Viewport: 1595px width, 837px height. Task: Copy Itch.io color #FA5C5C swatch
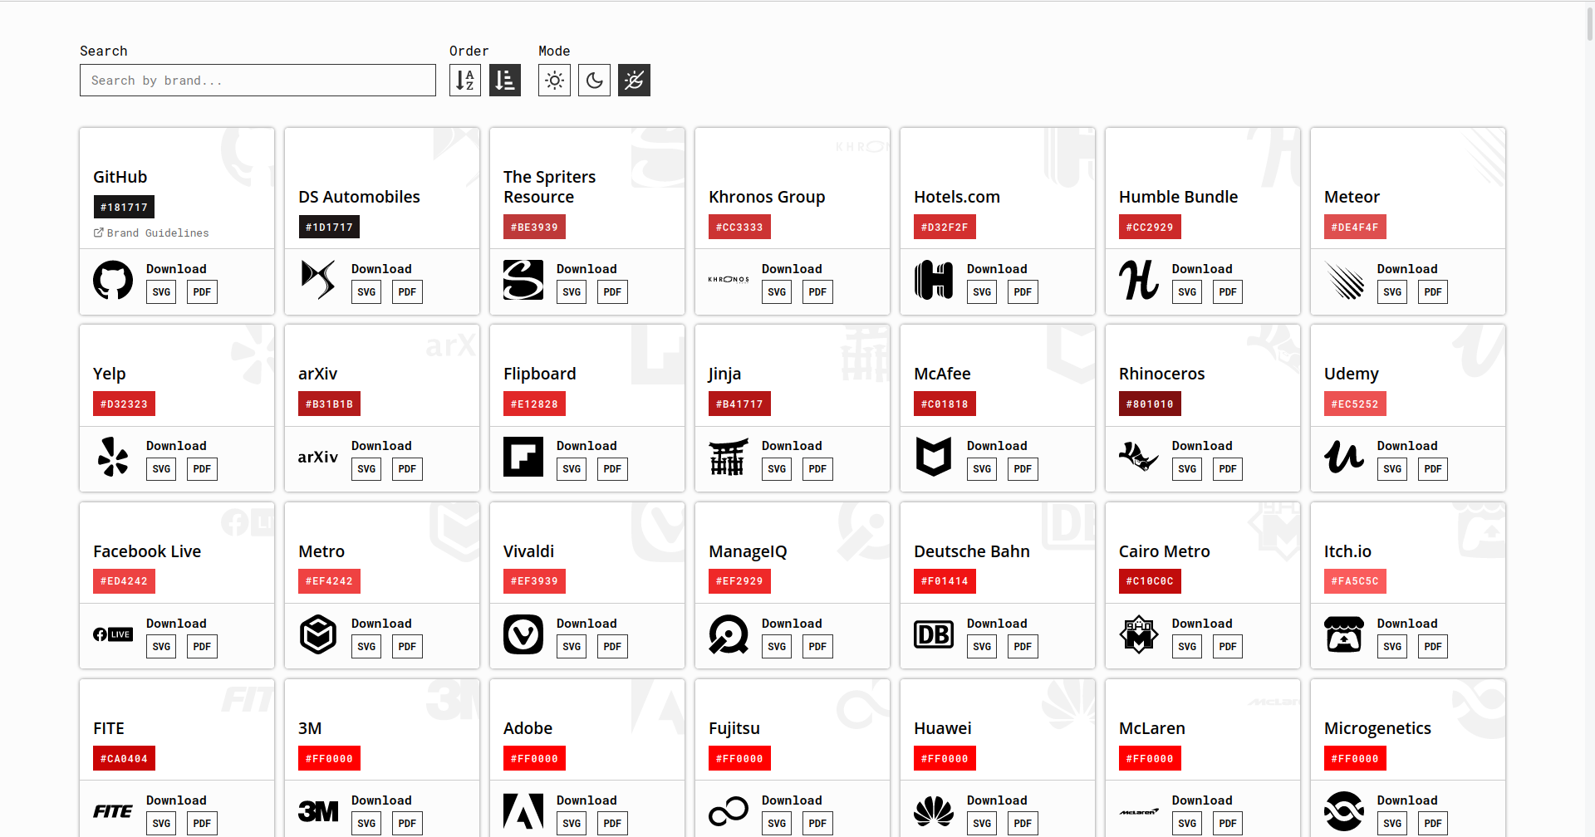1355,581
